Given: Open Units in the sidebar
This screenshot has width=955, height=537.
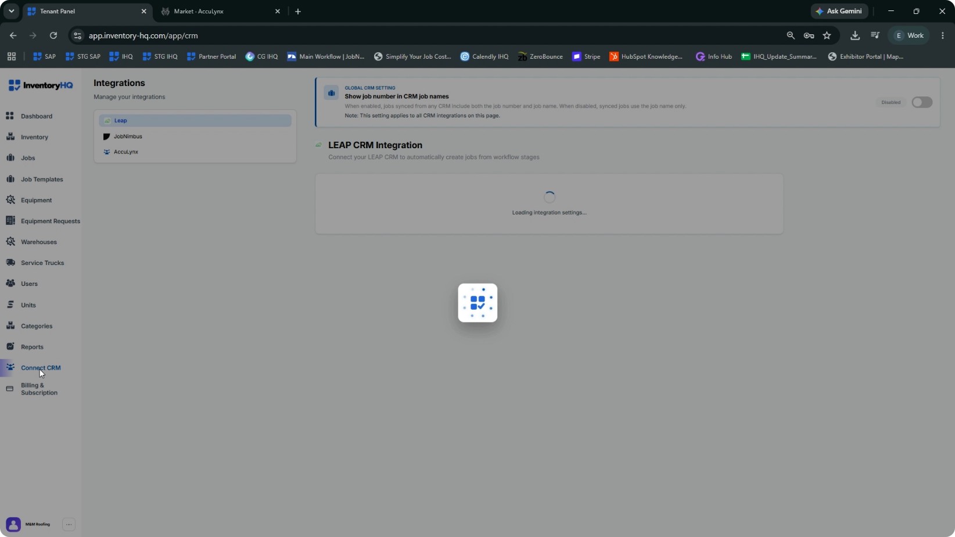Looking at the screenshot, I should 28,305.
